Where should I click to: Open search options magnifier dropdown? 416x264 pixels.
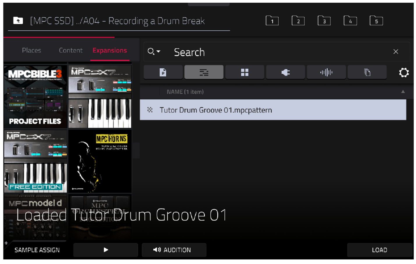[154, 52]
